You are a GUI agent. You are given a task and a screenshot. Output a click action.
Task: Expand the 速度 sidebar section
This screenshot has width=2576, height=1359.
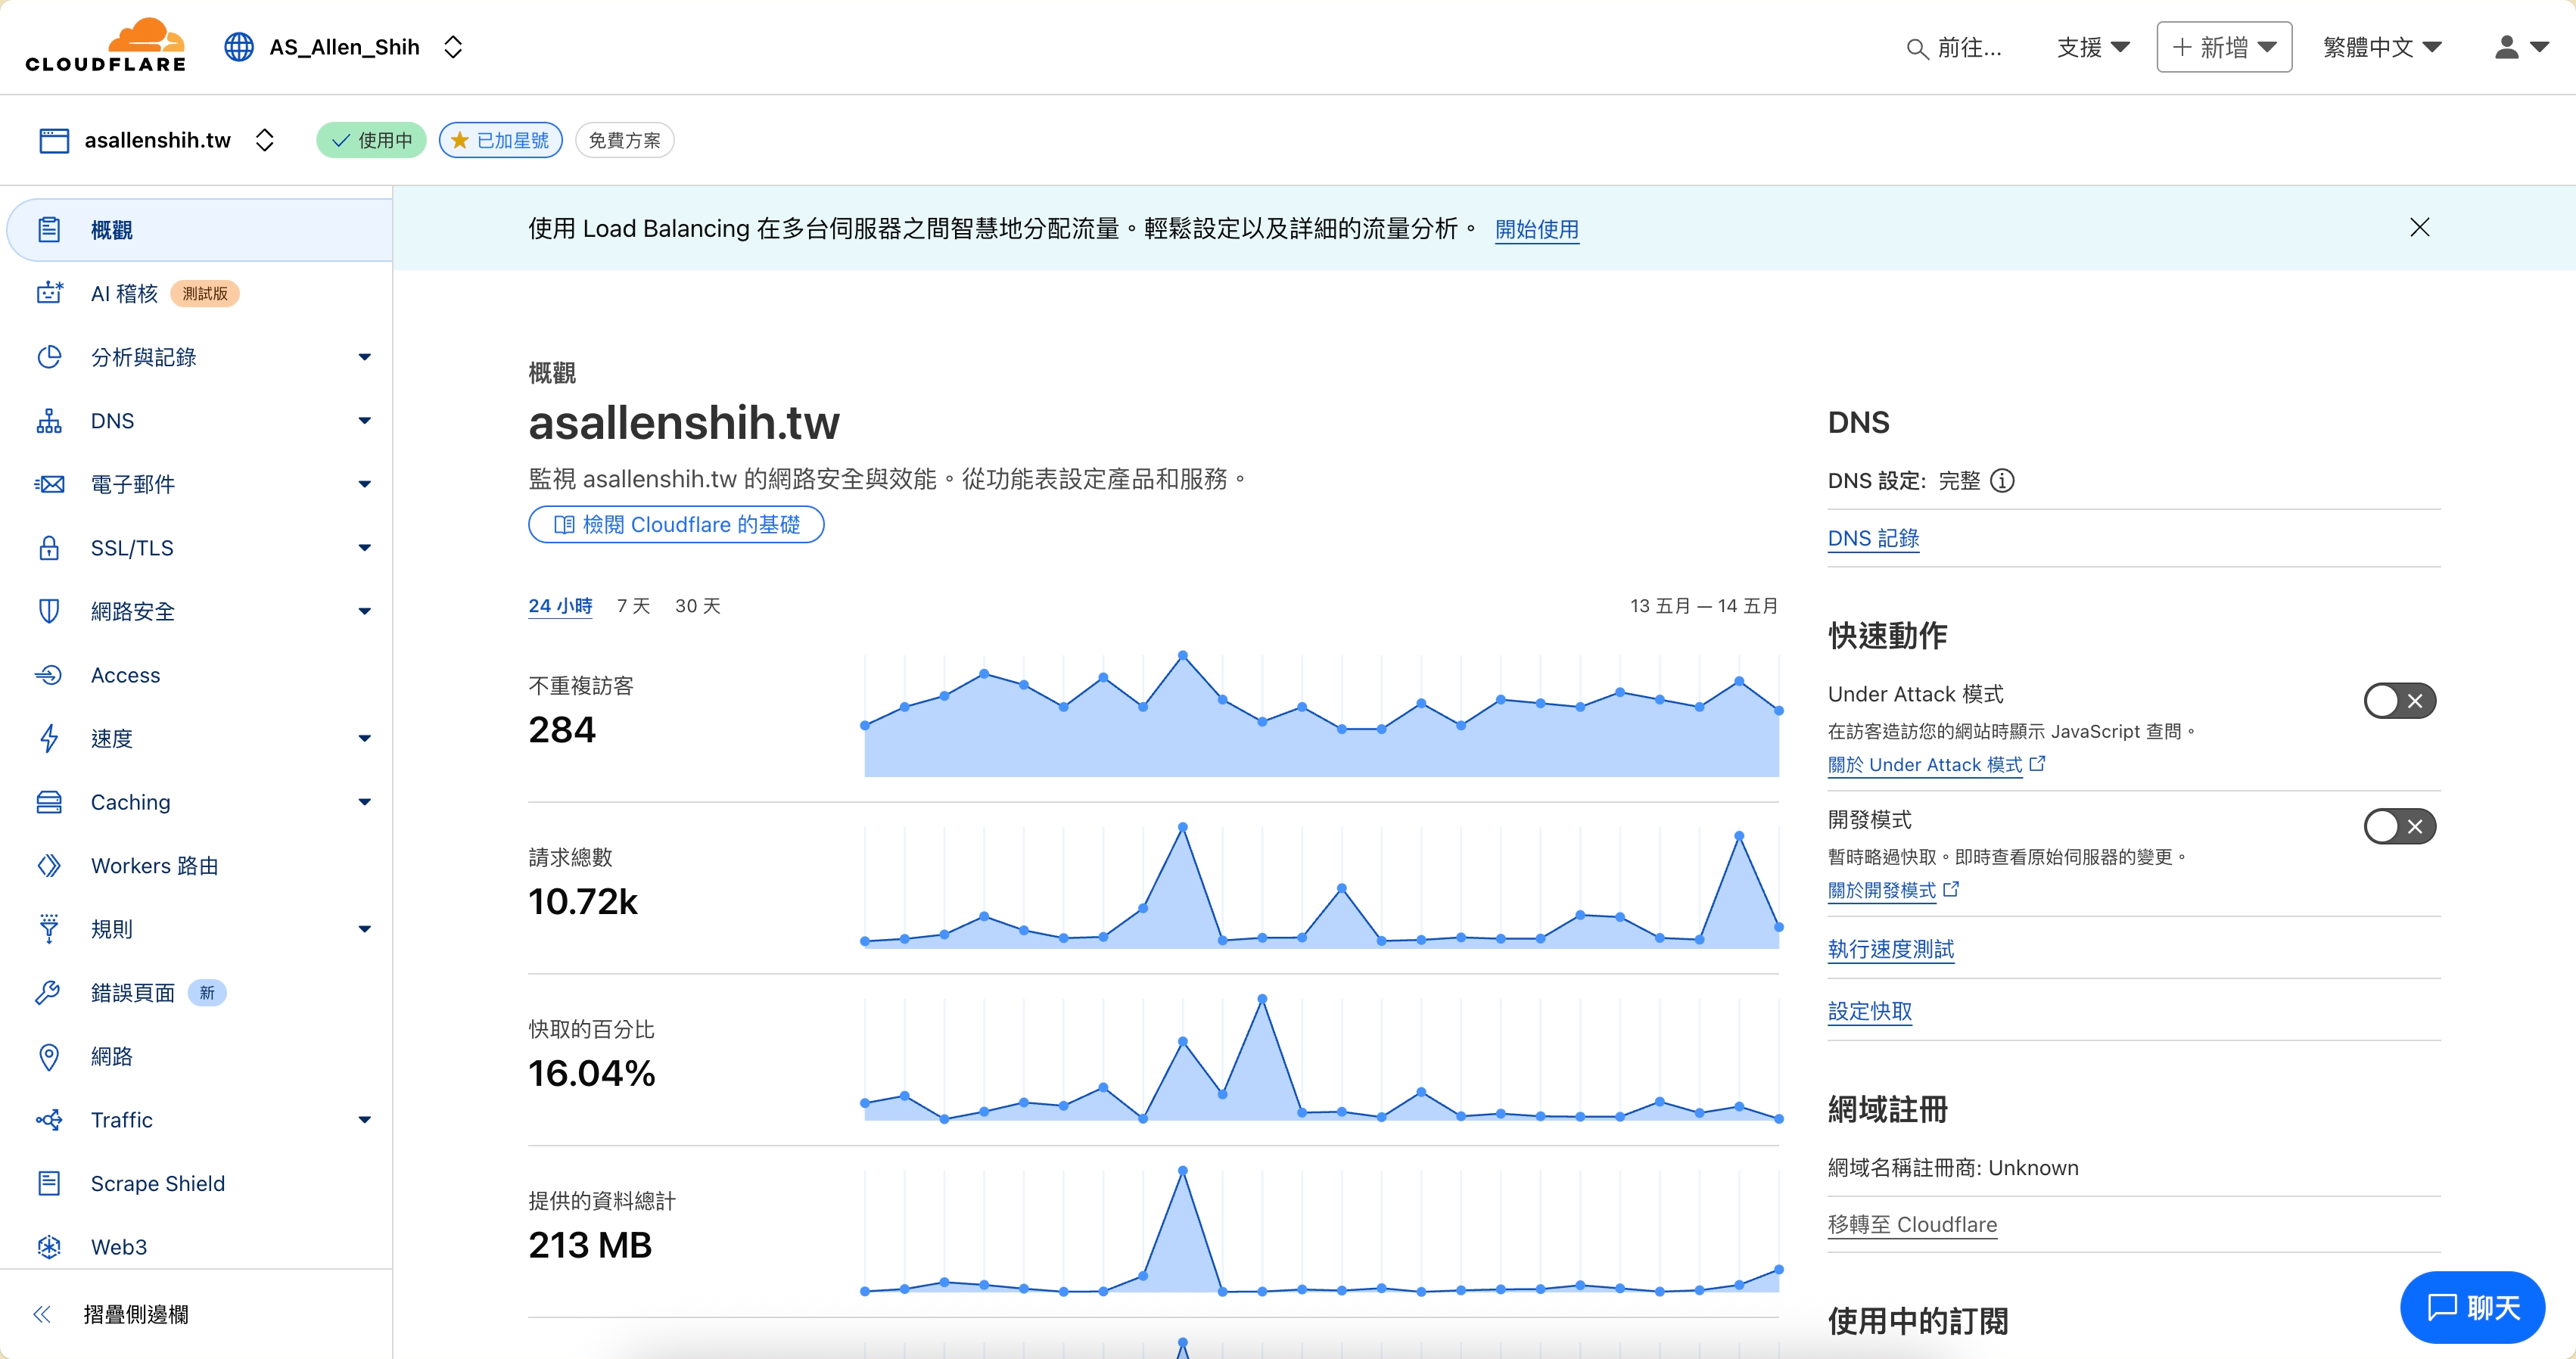click(x=364, y=738)
